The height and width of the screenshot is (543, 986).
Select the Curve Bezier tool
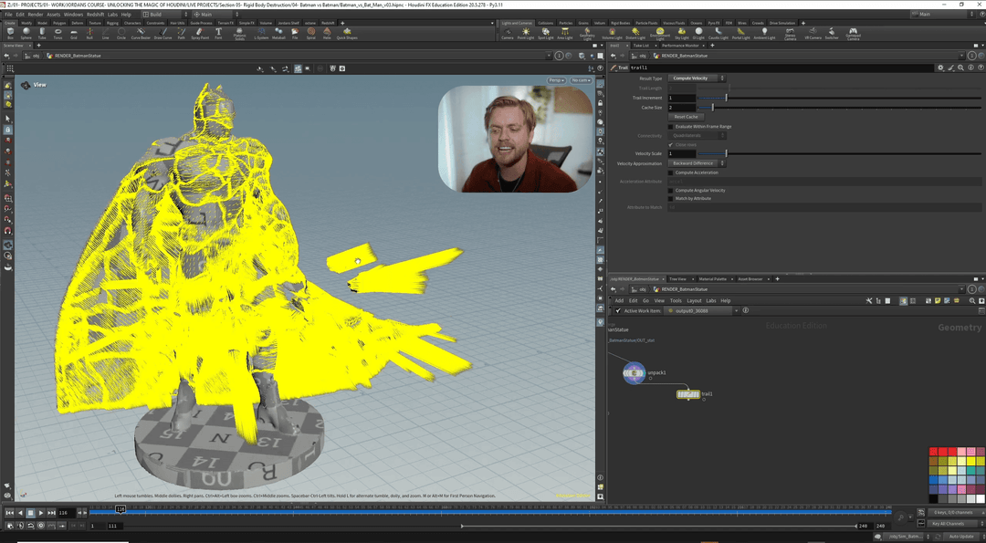[141, 33]
